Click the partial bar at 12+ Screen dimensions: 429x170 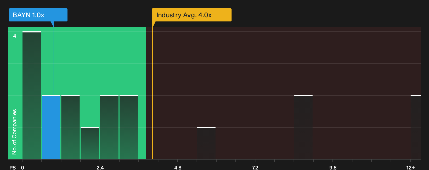coord(416,127)
